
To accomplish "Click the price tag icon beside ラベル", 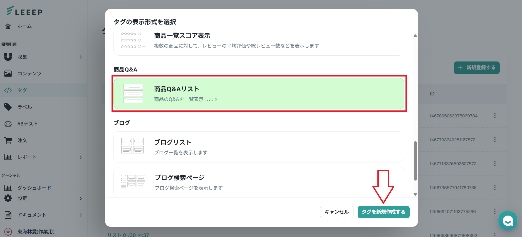I will click(8, 107).
